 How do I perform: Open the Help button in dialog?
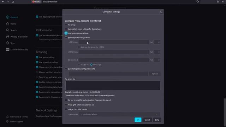click(157, 120)
